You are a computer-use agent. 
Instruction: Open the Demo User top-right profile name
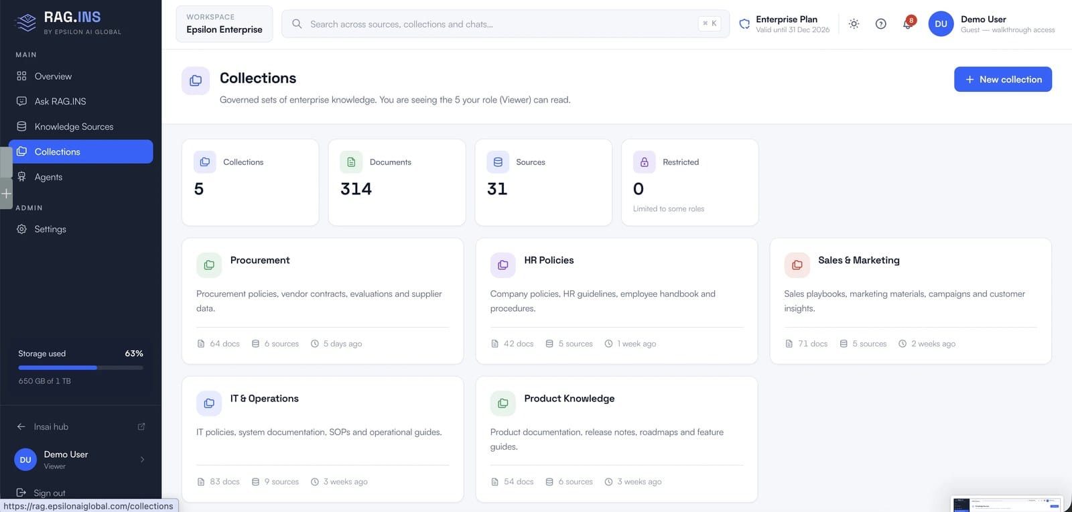[x=983, y=19]
